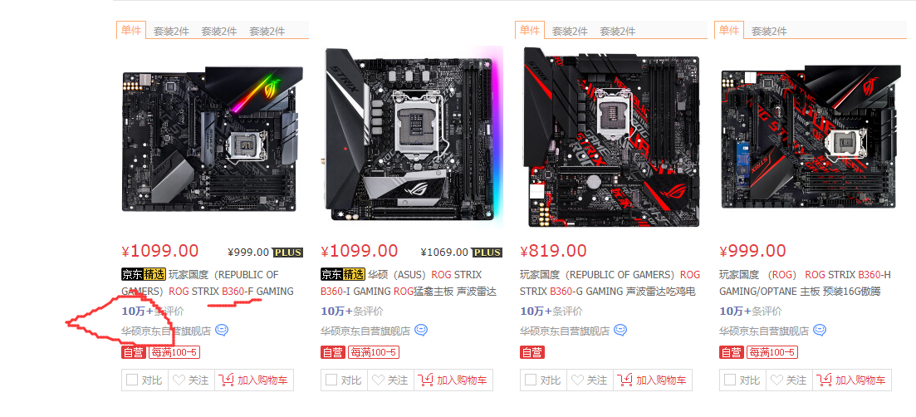Follow the B360-I GAMING product with 关注
Viewport: 916px width, 417px height.
tap(391, 380)
